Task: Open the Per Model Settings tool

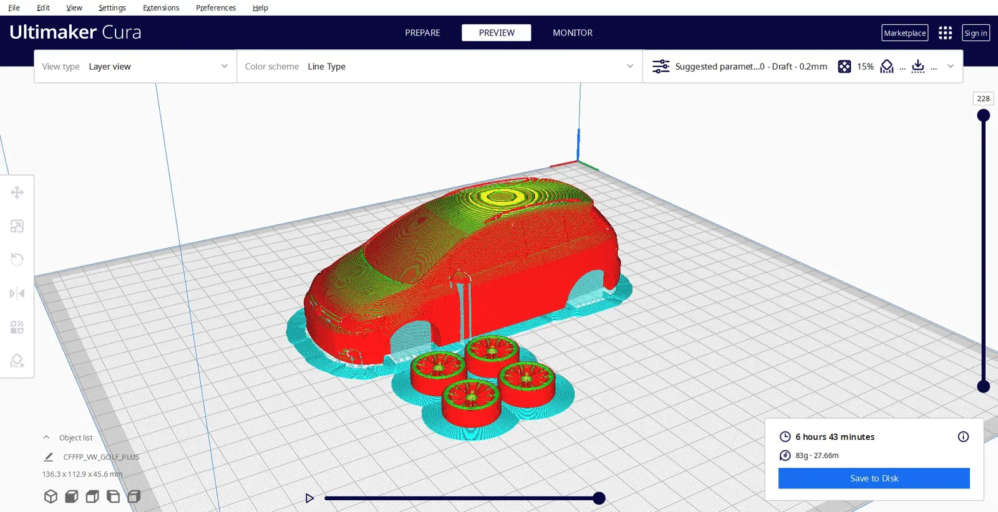Action: pos(17,327)
